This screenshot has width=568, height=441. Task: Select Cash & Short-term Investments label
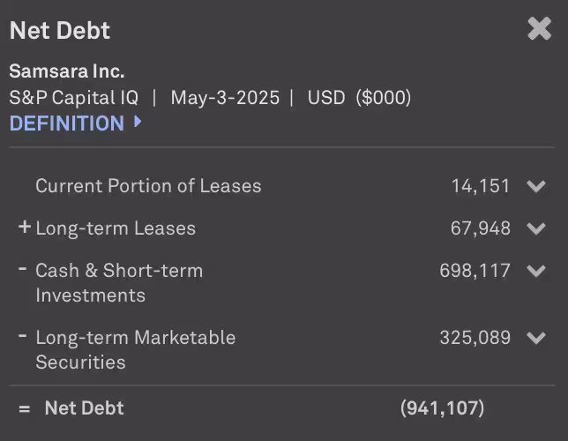[x=119, y=282]
